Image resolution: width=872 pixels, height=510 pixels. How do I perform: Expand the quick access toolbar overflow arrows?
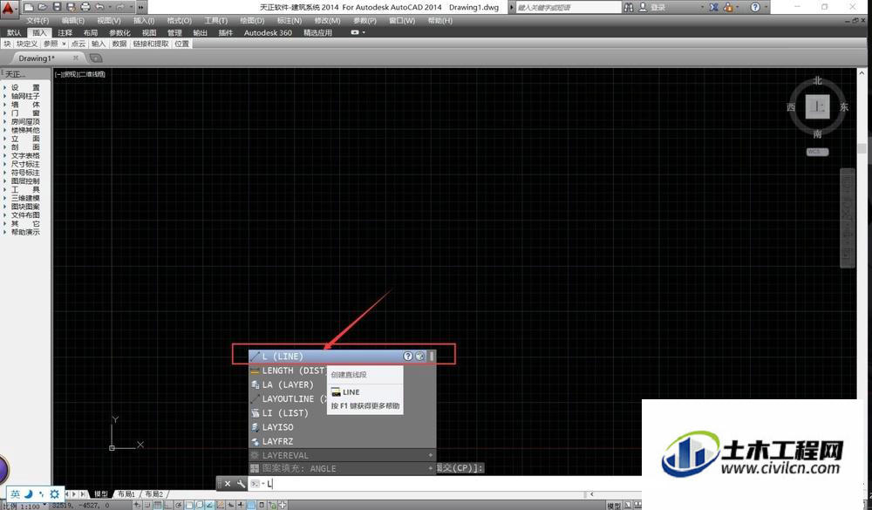[x=140, y=7]
